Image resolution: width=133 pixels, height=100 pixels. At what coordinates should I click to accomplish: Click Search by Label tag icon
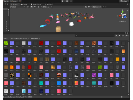point(119,36)
